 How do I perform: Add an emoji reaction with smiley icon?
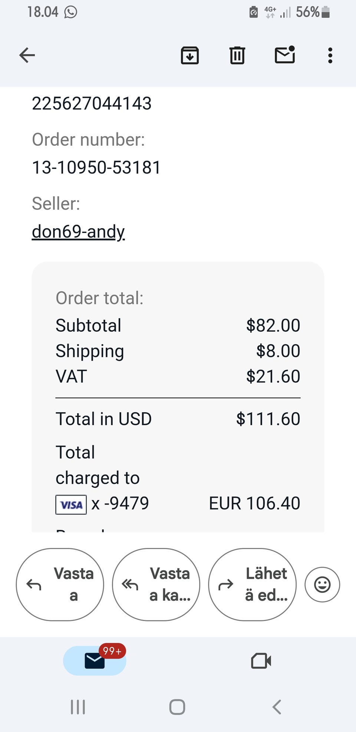click(322, 584)
